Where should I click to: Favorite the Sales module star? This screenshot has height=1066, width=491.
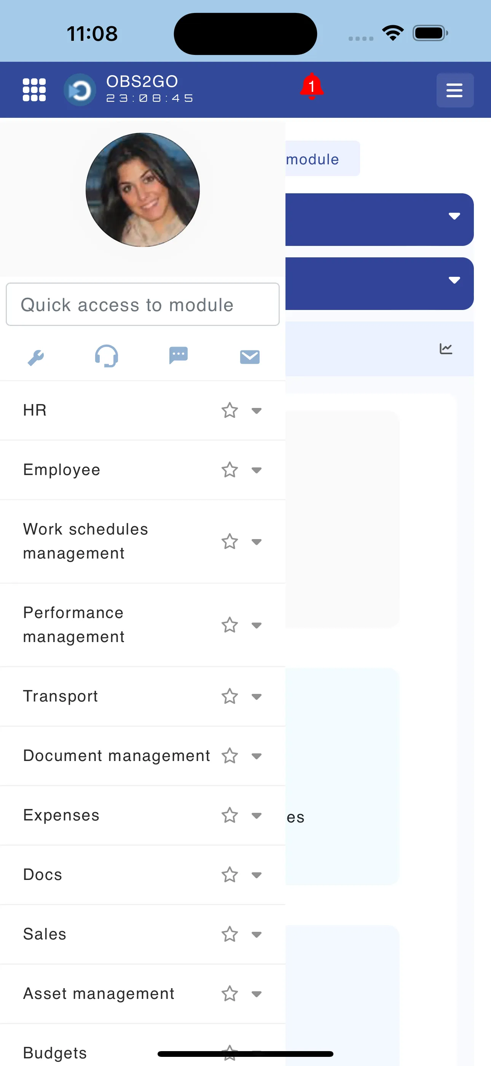click(x=230, y=934)
